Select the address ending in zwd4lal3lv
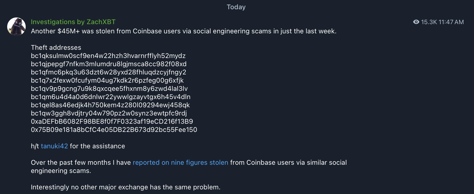This screenshot has height=194, width=474. 109,89
